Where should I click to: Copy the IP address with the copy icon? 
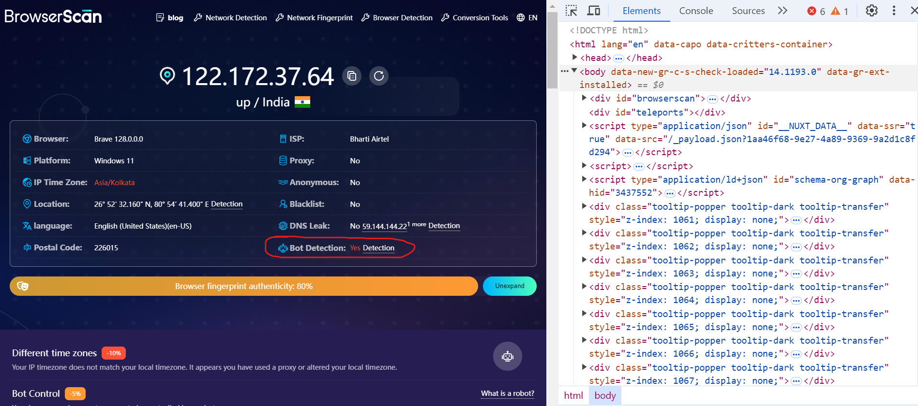352,76
